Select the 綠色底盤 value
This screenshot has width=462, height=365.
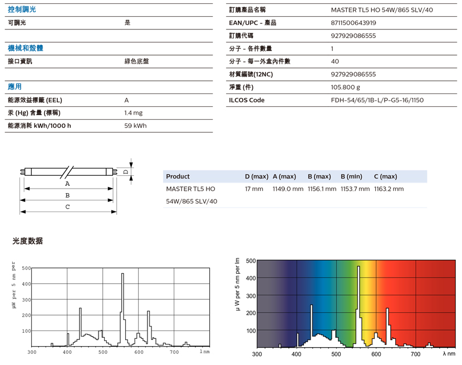point(136,61)
